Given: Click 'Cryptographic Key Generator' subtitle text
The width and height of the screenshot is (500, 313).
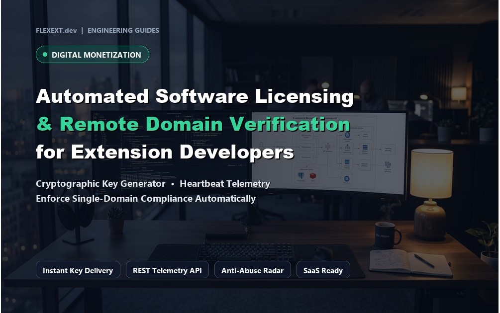Looking at the screenshot, I should coord(100,184).
